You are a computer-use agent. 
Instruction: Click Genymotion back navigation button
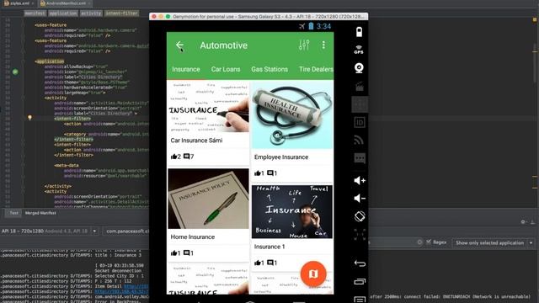coord(360,263)
